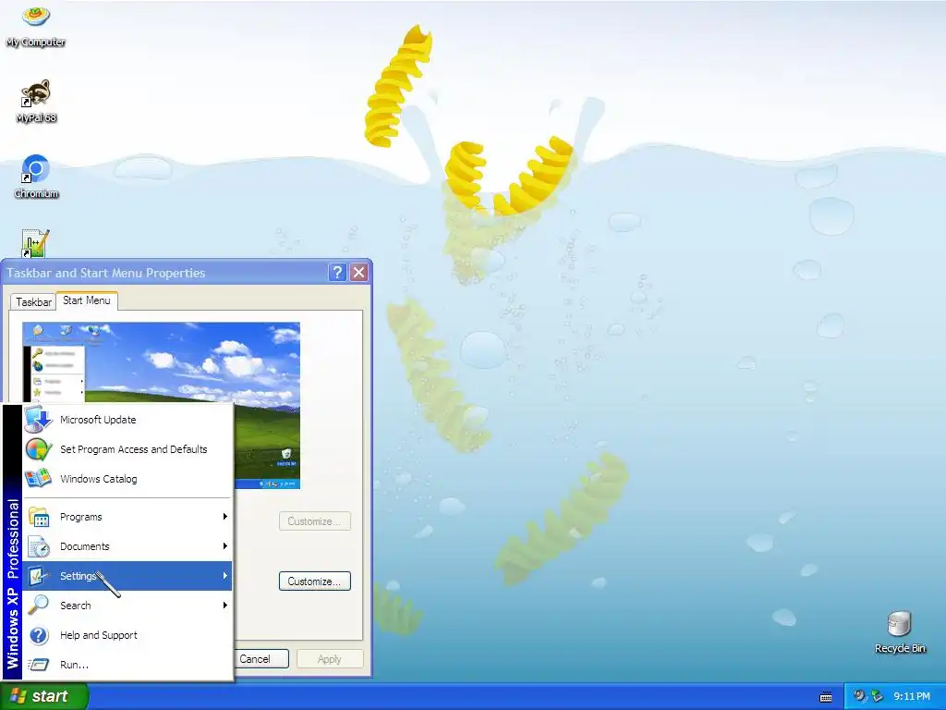Click the dialog's question mark help button
This screenshot has height=710, width=946.
(337, 273)
